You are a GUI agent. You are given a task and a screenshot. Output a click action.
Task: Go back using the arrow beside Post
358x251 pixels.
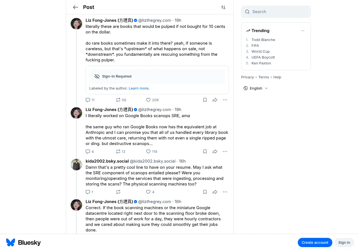tap(76, 7)
